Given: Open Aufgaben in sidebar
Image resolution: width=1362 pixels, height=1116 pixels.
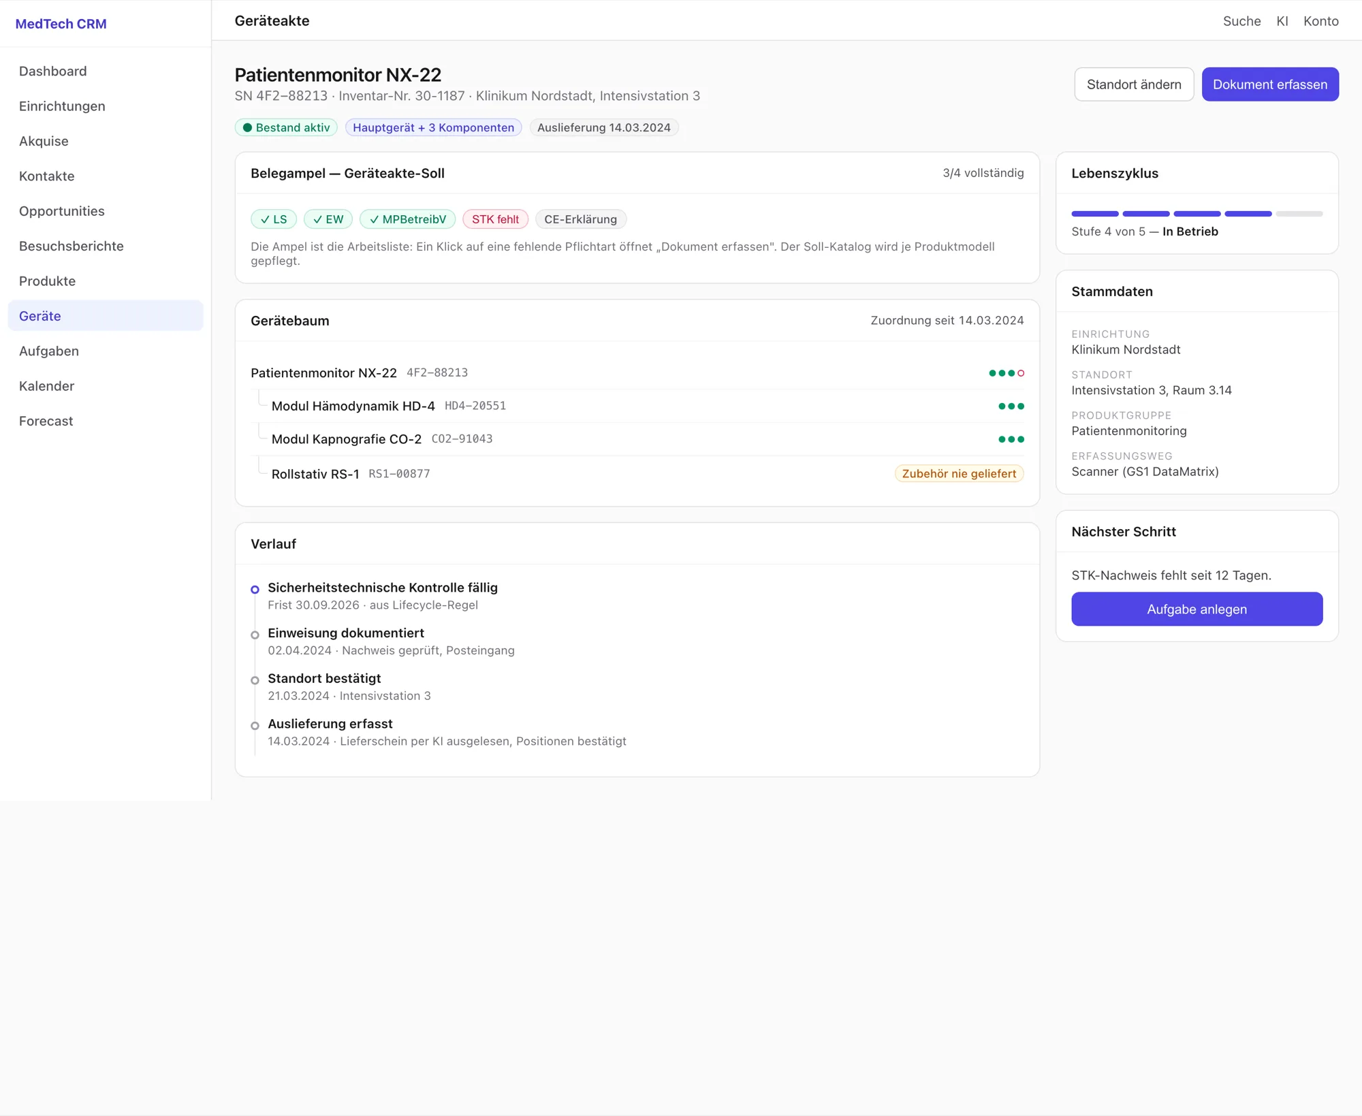Looking at the screenshot, I should 106,351.
